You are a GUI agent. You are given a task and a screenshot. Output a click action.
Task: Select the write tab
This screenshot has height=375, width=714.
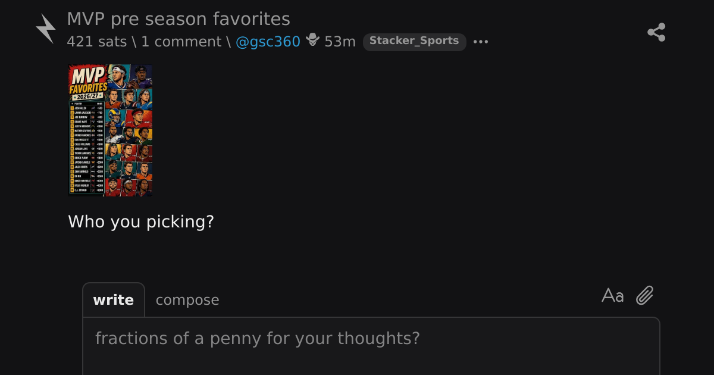114,300
